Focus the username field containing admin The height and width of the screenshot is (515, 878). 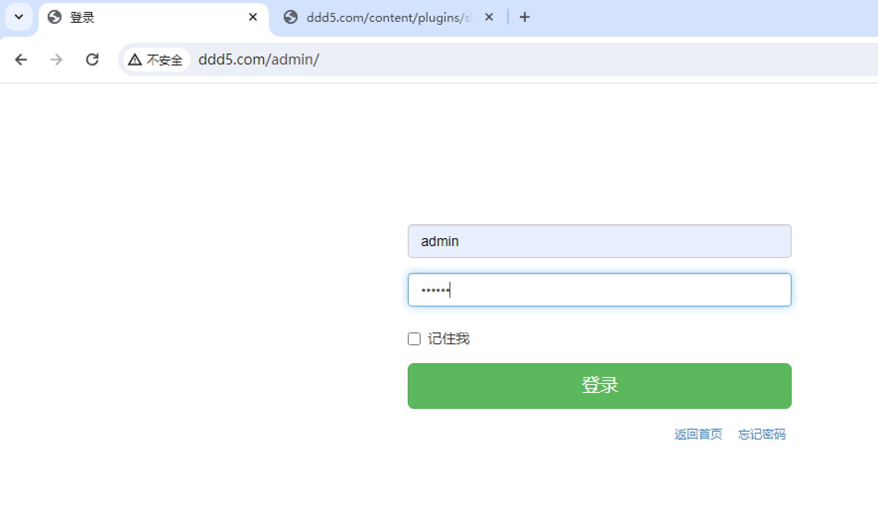599,241
